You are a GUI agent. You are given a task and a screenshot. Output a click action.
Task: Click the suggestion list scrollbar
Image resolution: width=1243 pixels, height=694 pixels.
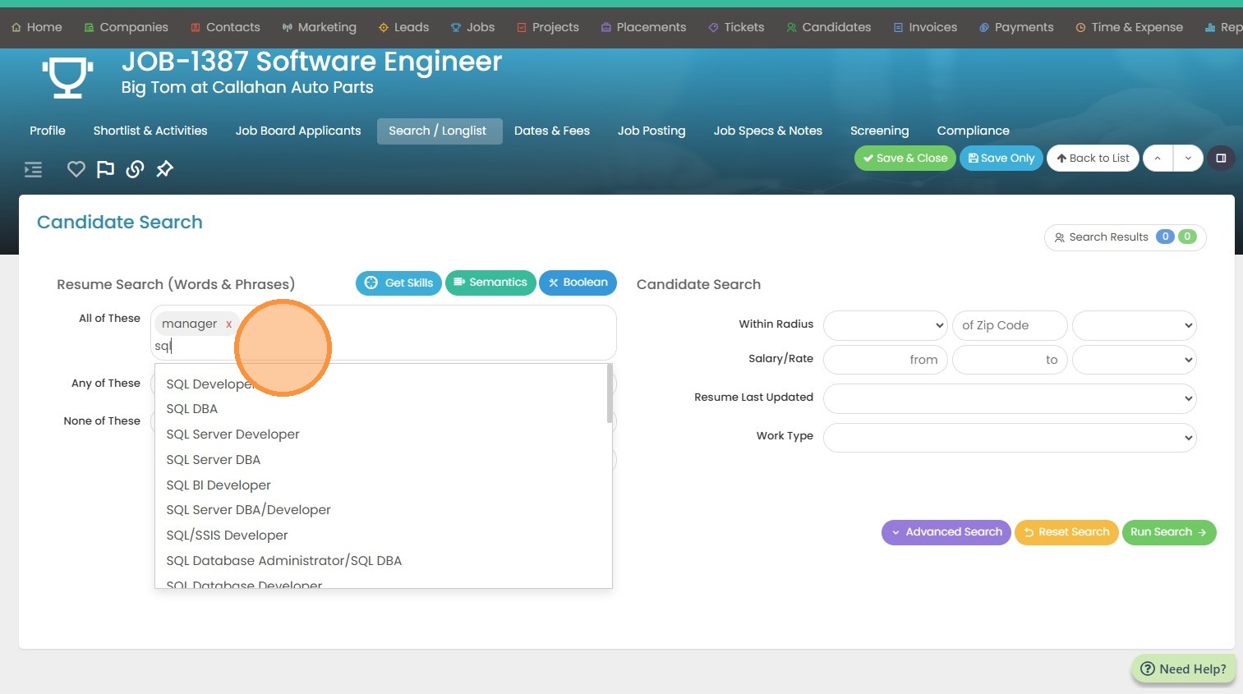pyautogui.click(x=609, y=394)
